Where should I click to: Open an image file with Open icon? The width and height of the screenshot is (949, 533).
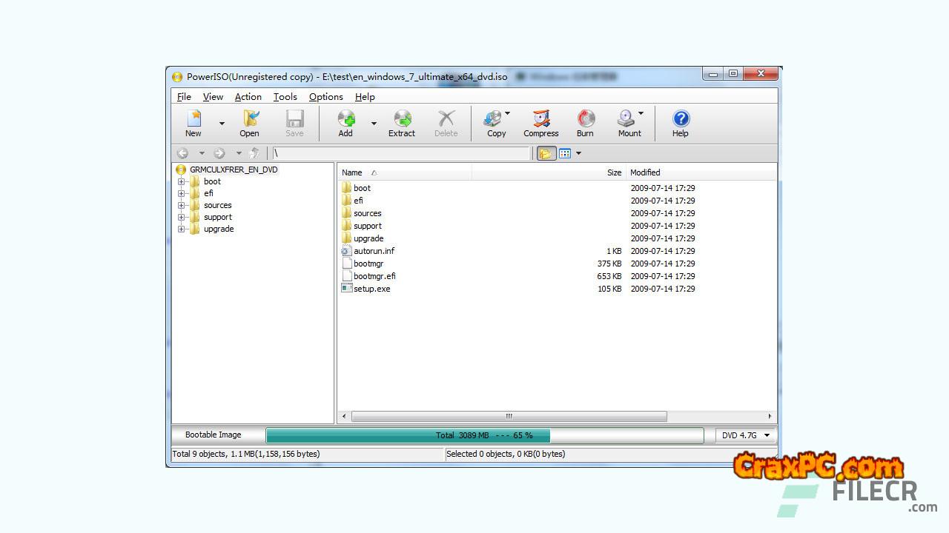[x=250, y=123]
